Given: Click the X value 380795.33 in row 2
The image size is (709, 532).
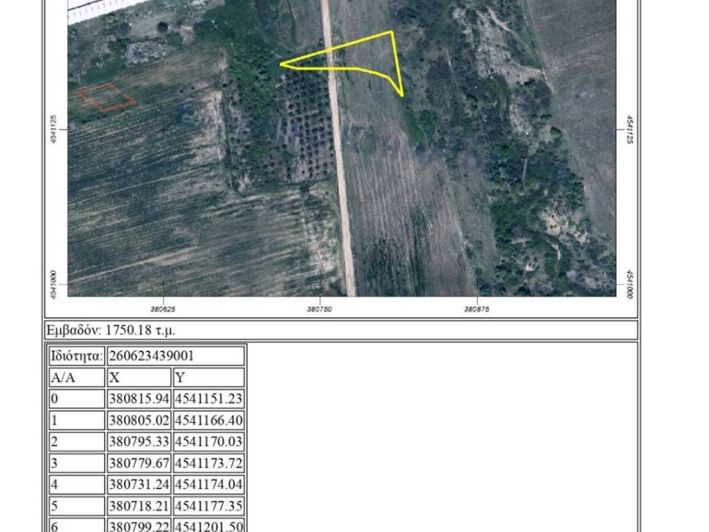Looking at the screenshot, I should (139, 442).
